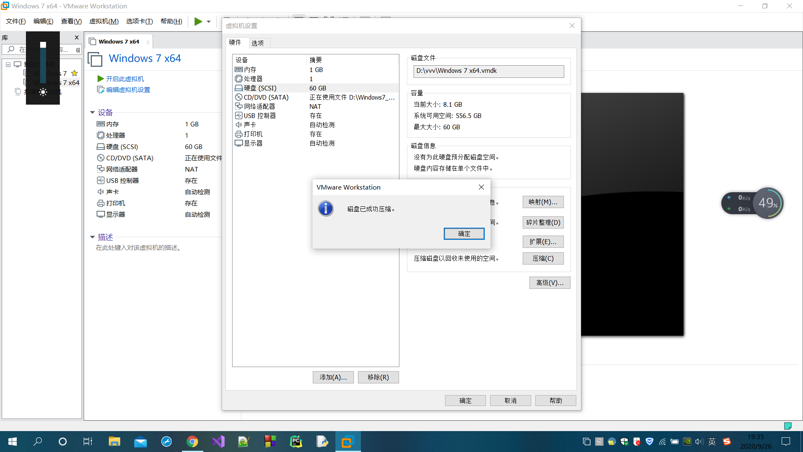Click the 碎片整理(D) button
The height and width of the screenshot is (452, 803).
pyautogui.click(x=543, y=222)
